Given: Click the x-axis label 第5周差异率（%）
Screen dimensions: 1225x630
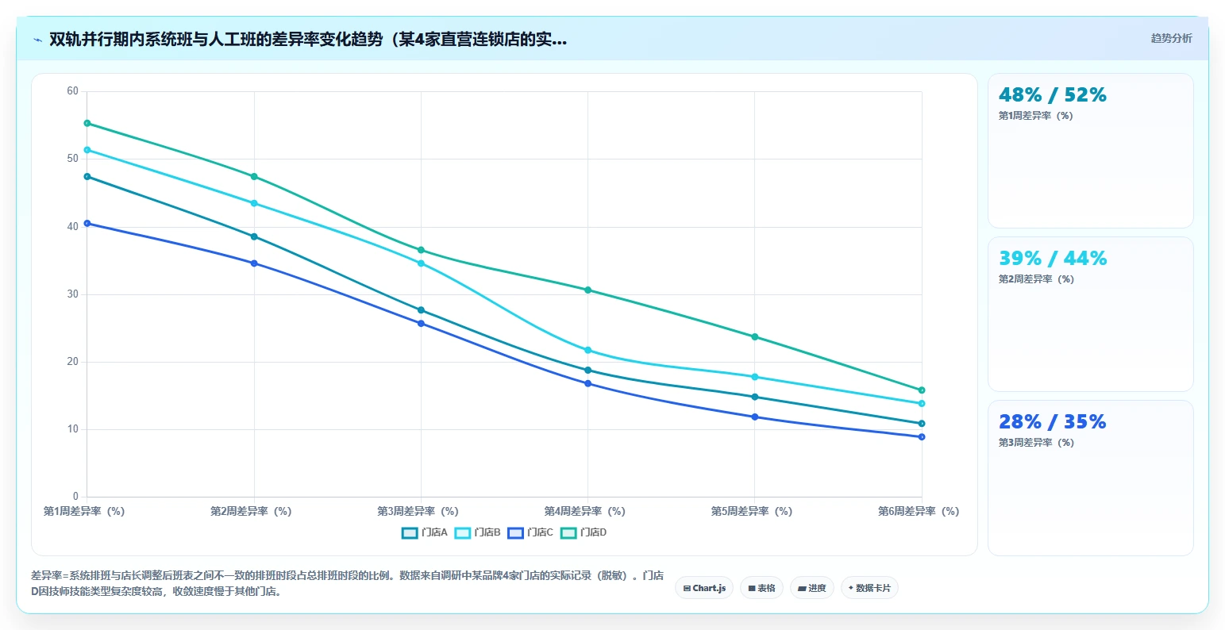Looking at the screenshot, I should coord(751,512).
